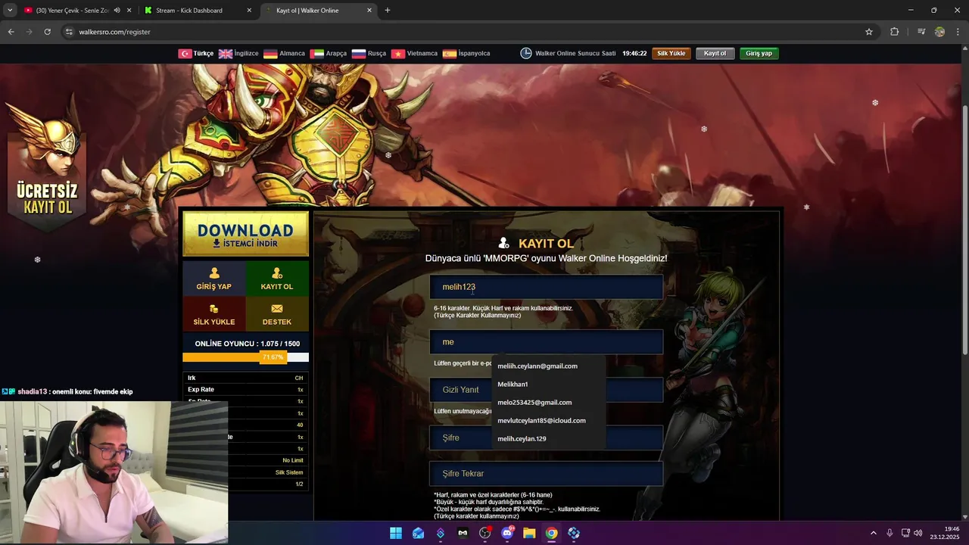The width and height of the screenshot is (969, 545).
Task: Open Discord from the taskbar
Action: point(507,533)
